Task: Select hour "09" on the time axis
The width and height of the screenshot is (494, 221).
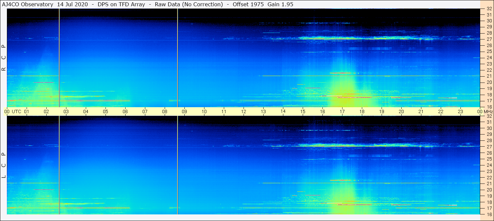Action: point(184,111)
